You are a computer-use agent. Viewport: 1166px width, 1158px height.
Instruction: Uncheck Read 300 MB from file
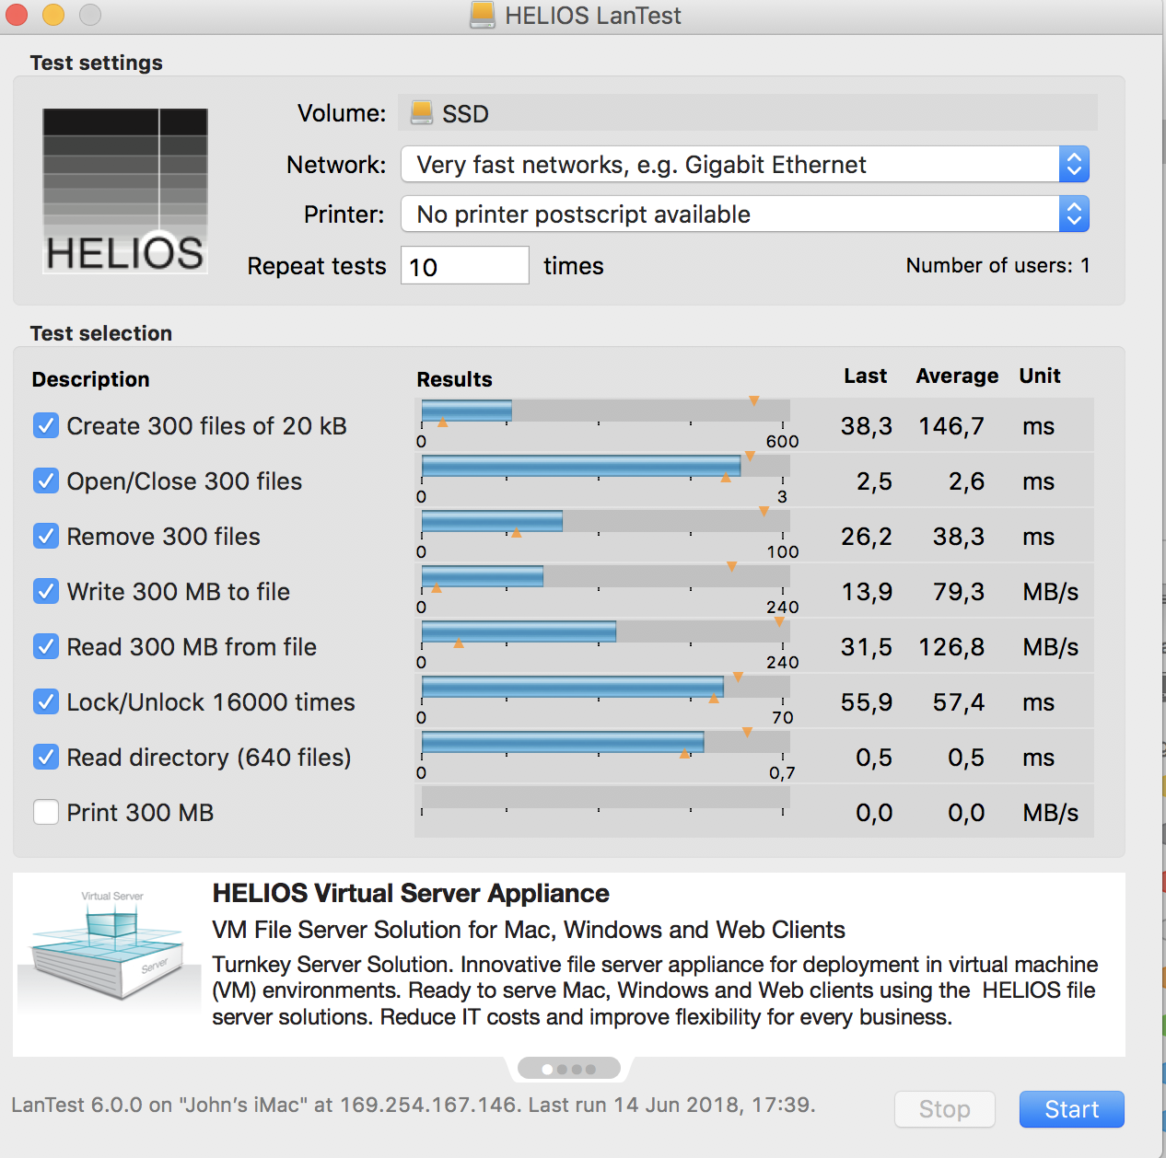pyautogui.click(x=46, y=646)
